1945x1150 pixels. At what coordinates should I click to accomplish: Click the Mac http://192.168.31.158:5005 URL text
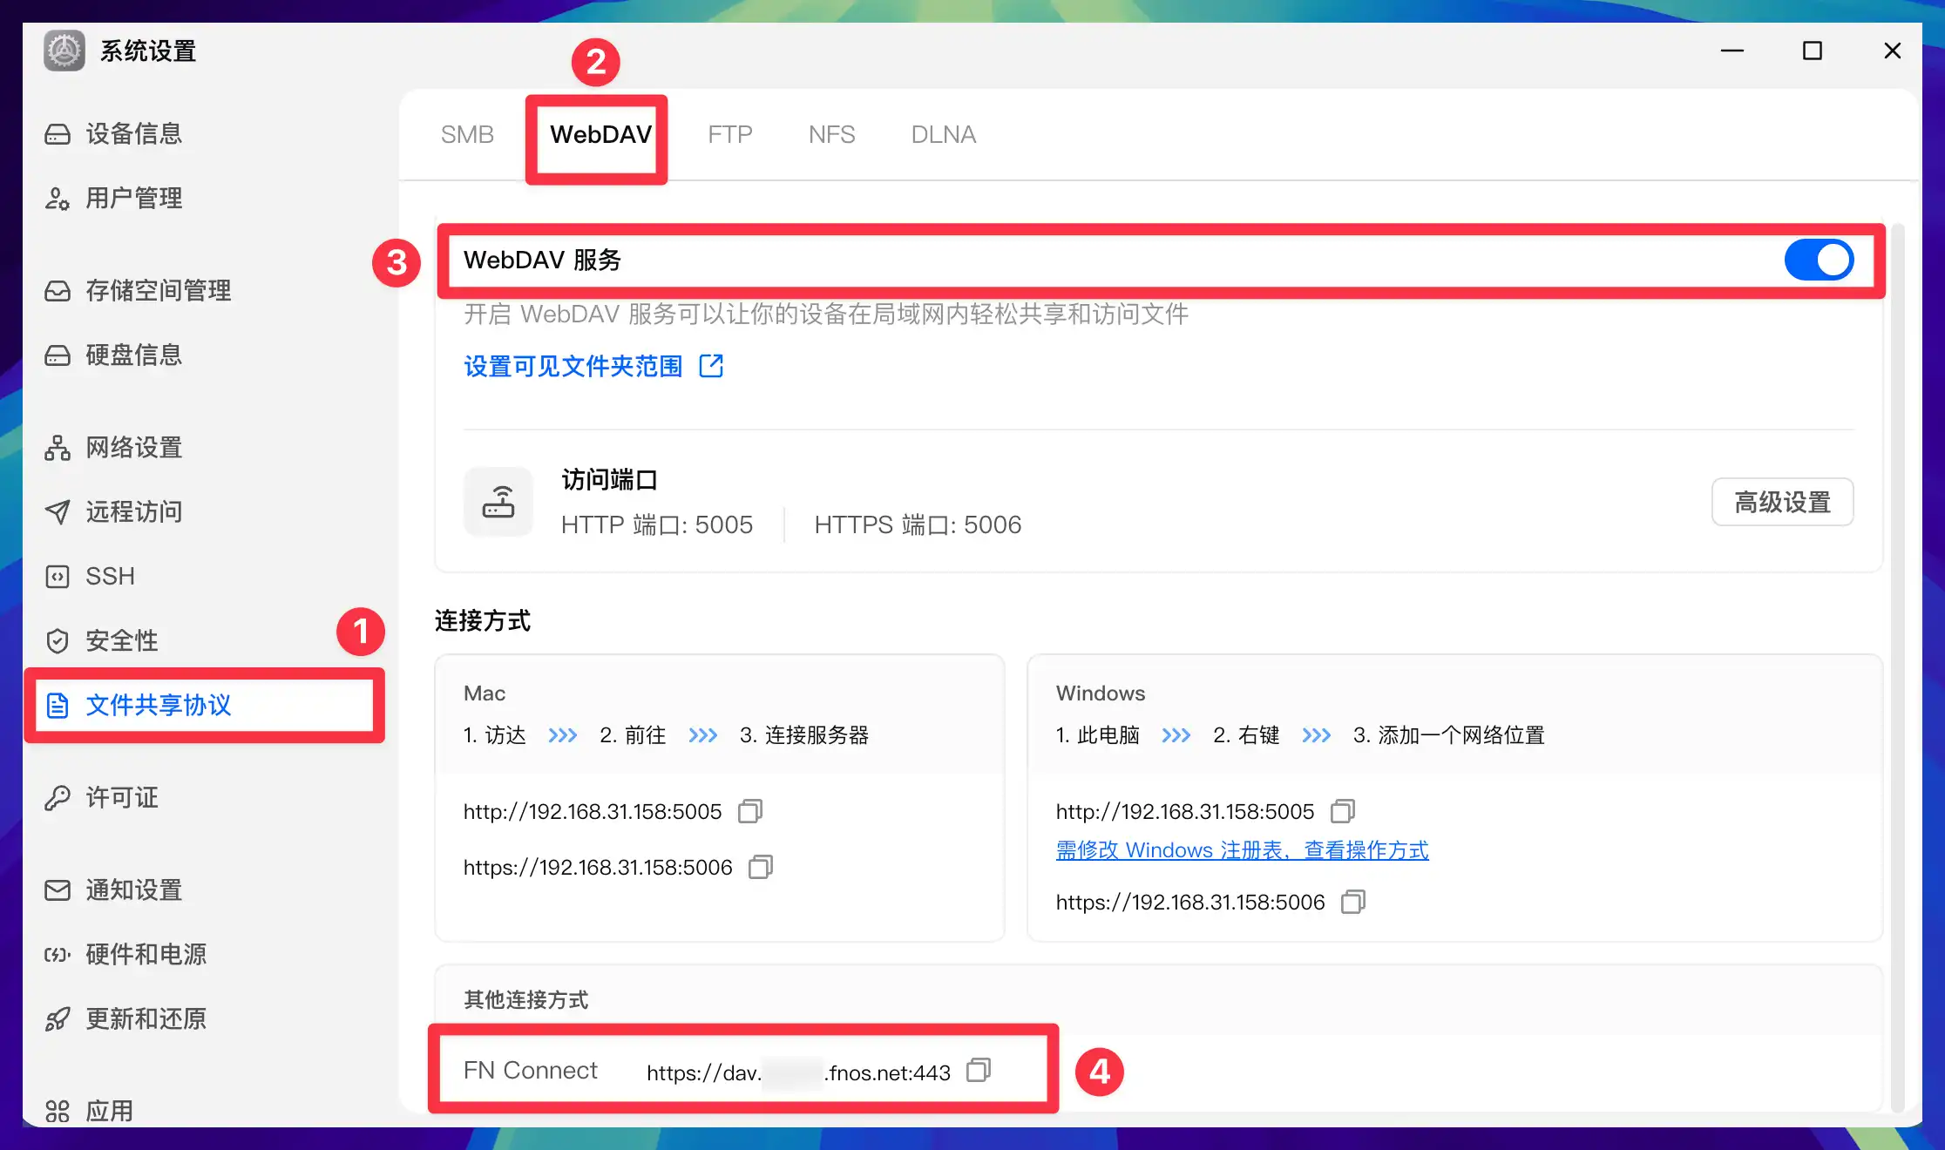pyautogui.click(x=593, y=812)
